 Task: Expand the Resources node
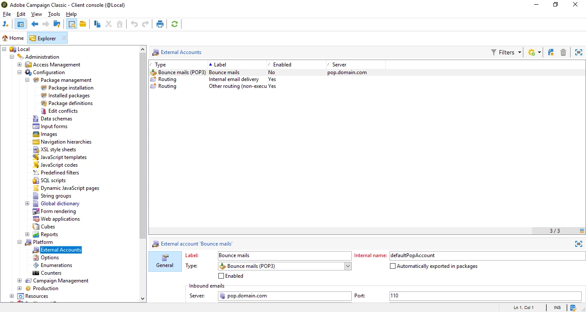(12, 296)
